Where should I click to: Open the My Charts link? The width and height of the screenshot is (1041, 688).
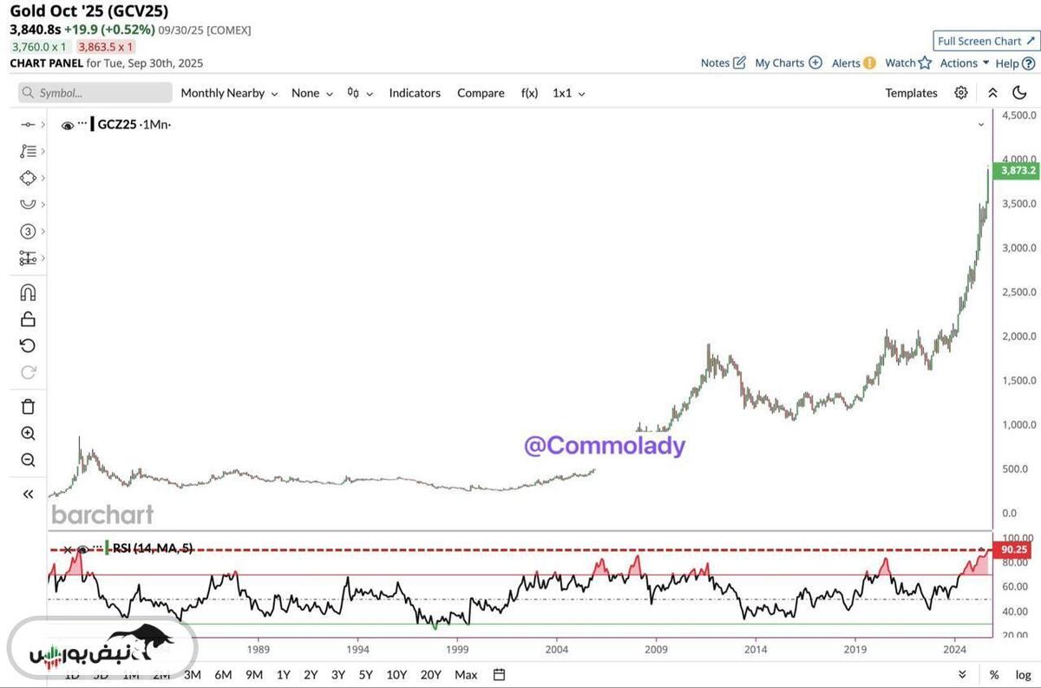tap(788, 62)
